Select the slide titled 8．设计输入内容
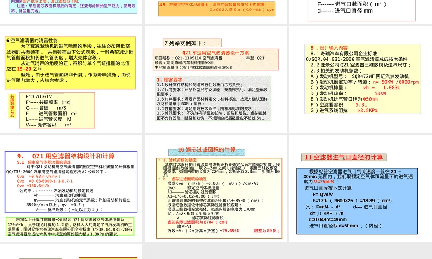This screenshot has width=432, height=259. point(361,79)
